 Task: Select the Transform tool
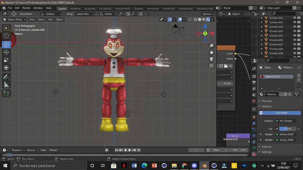coord(6,68)
